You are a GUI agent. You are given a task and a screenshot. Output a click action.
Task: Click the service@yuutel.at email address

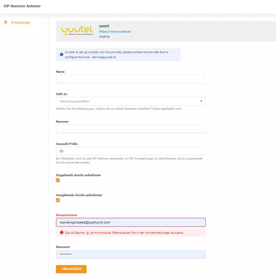point(104,57)
